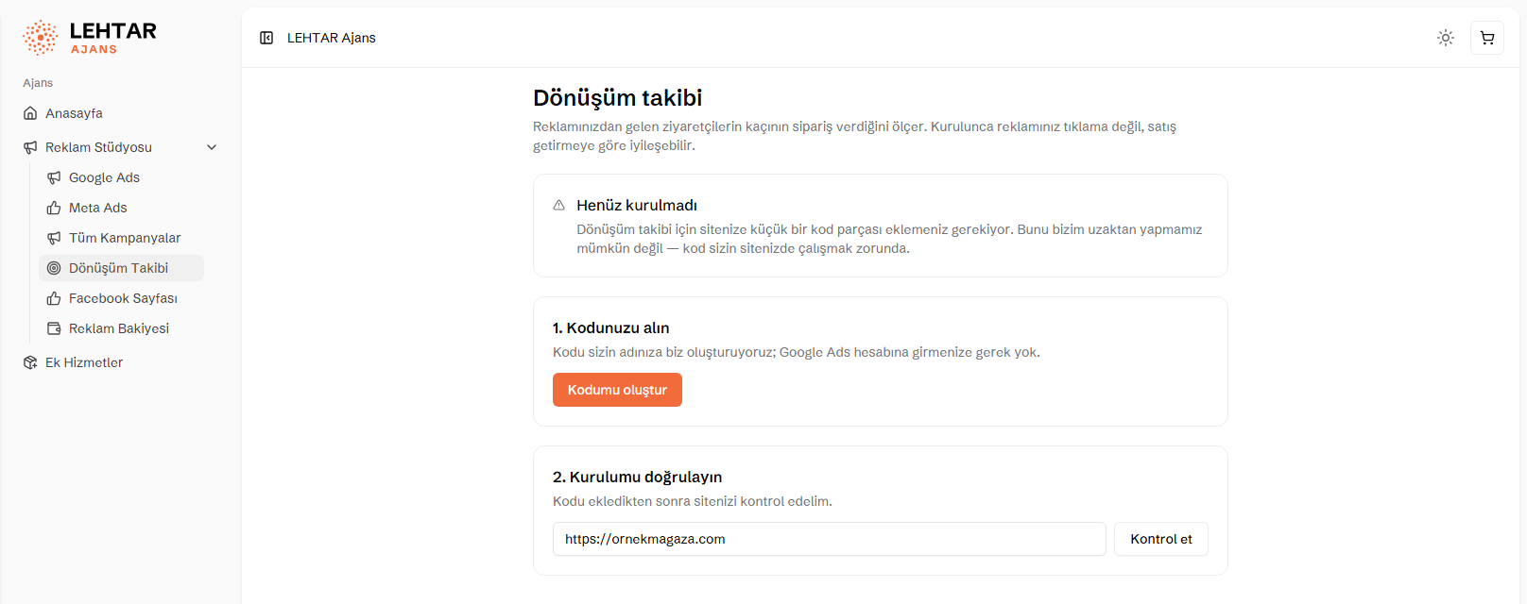The height and width of the screenshot is (604, 1527).
Task: Click the Dönüşüm takibi page heading
Action: [618, 98]
